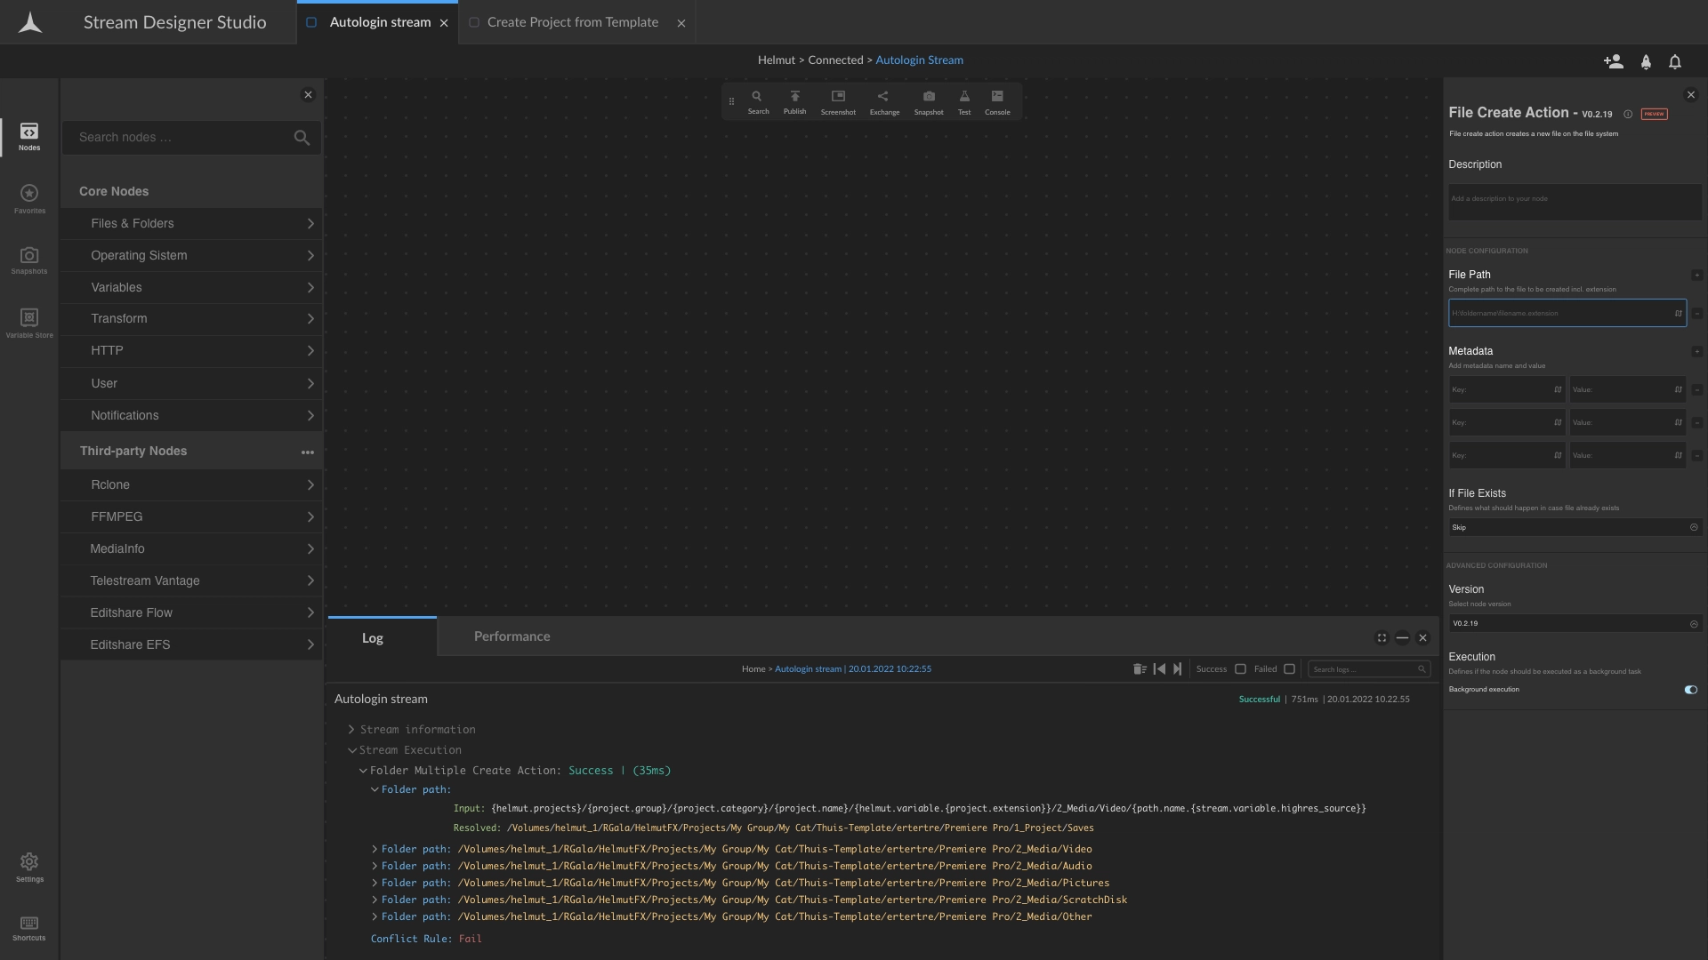Expand the Files & Folders node group
Screen dimensions: 1708x960
pos(191,224)
